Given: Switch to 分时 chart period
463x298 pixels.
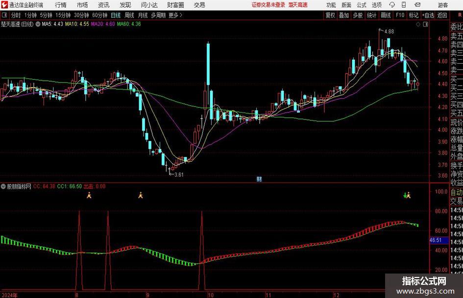Looking at the screenshot, I should (x=16, y=15).
